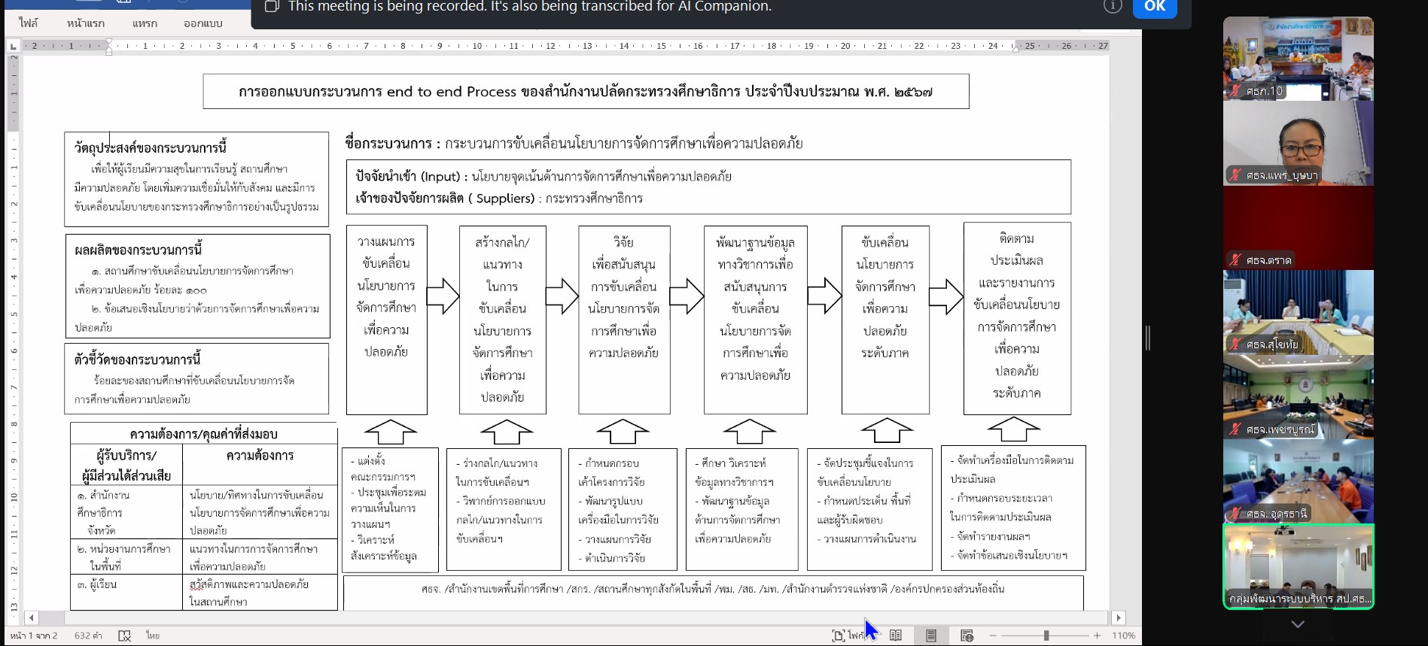The height and width of the screenshot is (646, 1428).
Task: Click the tab selector at ruler corner
Action: [13, 47]
